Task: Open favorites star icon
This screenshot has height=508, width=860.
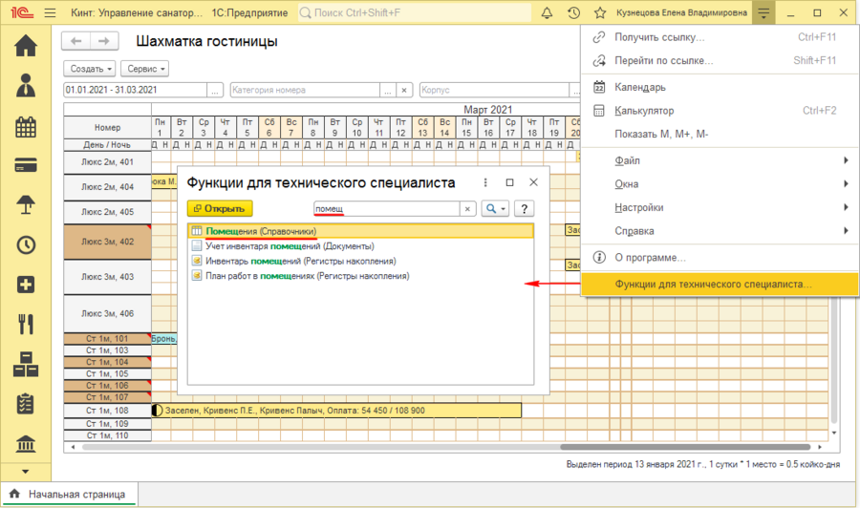Action: click(600, 12)
